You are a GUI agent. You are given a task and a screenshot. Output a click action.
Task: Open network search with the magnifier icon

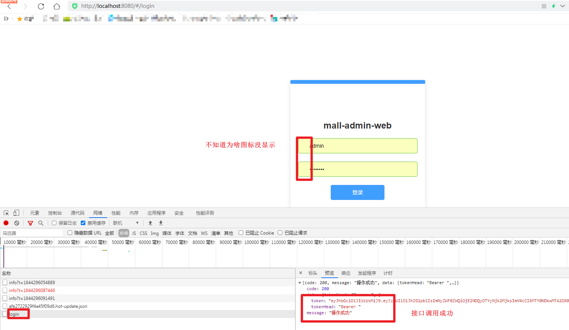(41, 223)
